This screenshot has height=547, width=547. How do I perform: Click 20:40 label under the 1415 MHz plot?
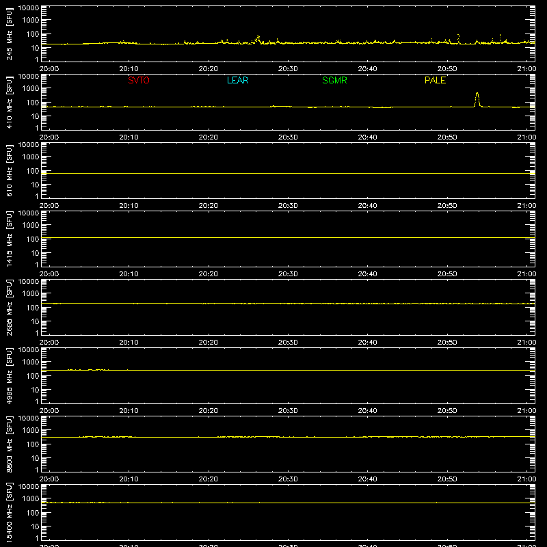click(x=367, y=274)
